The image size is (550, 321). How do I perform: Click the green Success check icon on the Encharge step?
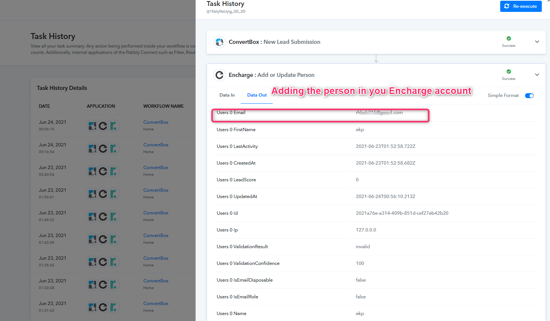[x=509, y=71]
